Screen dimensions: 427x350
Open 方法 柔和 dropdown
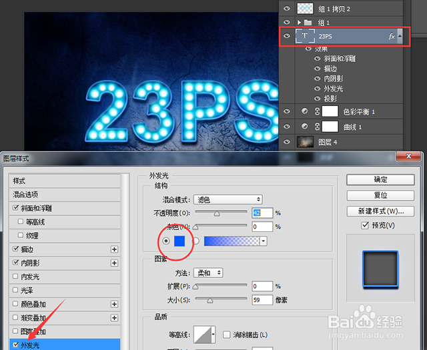click(x=208, y=273)
